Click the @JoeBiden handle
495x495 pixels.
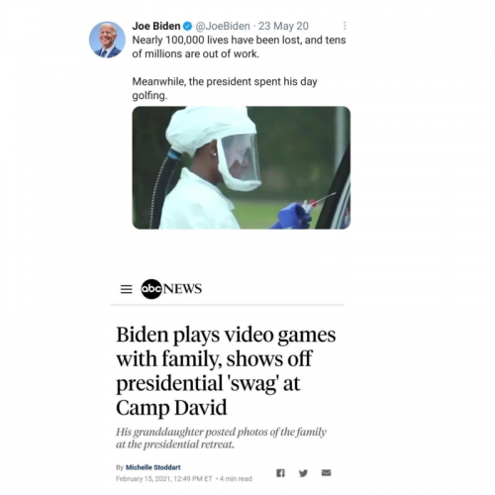tap(223, 26)
